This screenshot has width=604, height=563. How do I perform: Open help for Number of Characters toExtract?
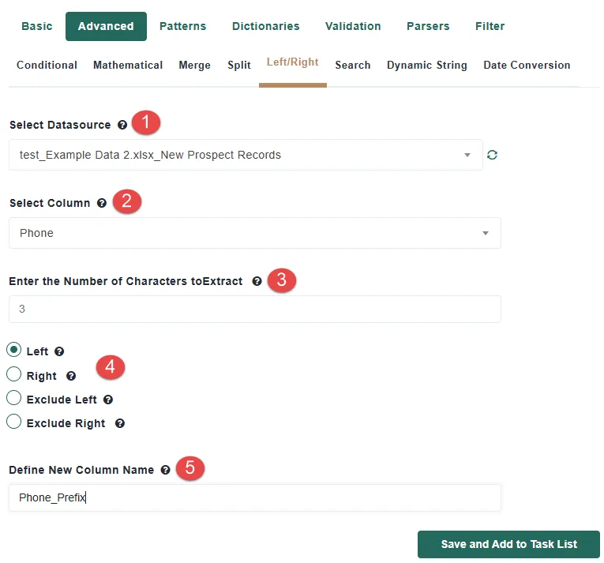pos(257,281)
